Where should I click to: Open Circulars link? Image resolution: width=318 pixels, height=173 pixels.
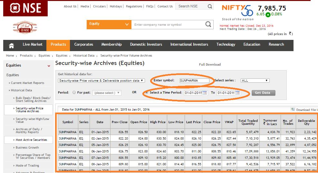pyautogui.click(x=99, y=6)
